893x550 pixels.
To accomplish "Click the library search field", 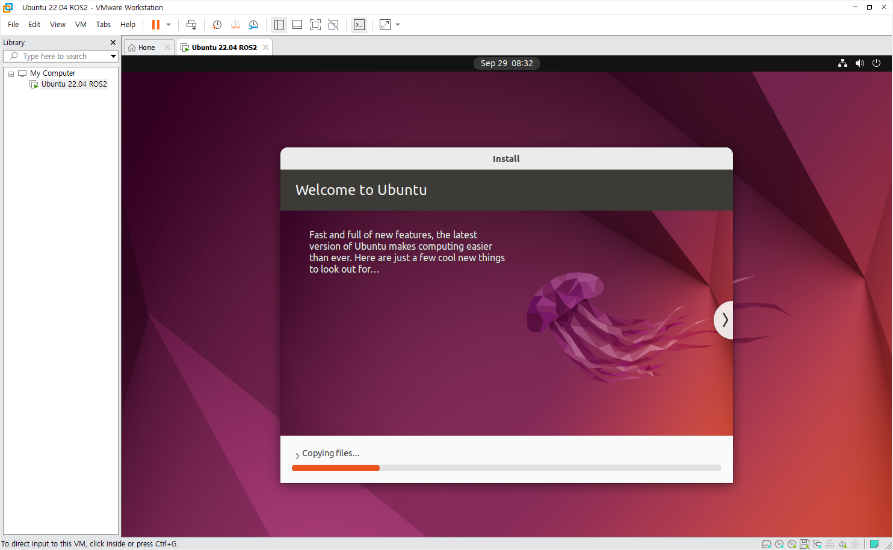I will [57, 56].
